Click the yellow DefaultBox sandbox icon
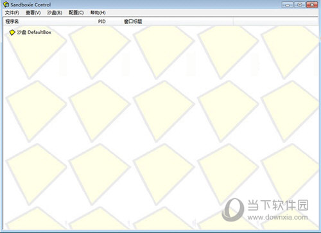This screenshot has height=233, width=321. [12, 33]
